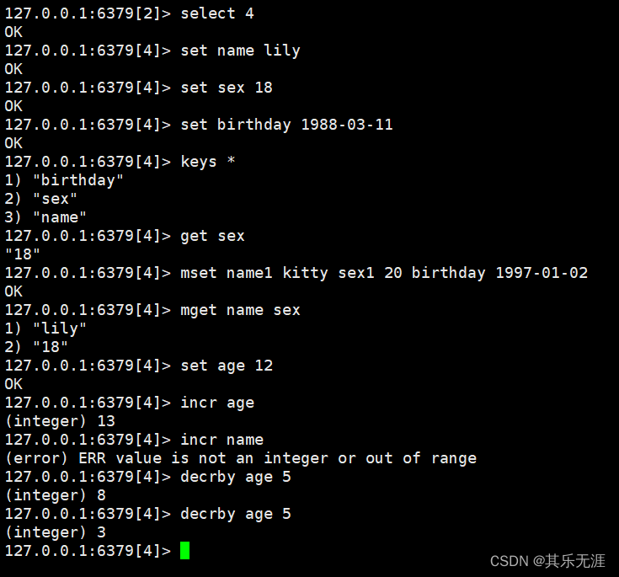Screen dimensions: 619x577
Task: Click the "keys *" command text
Action: coord(208,162)
